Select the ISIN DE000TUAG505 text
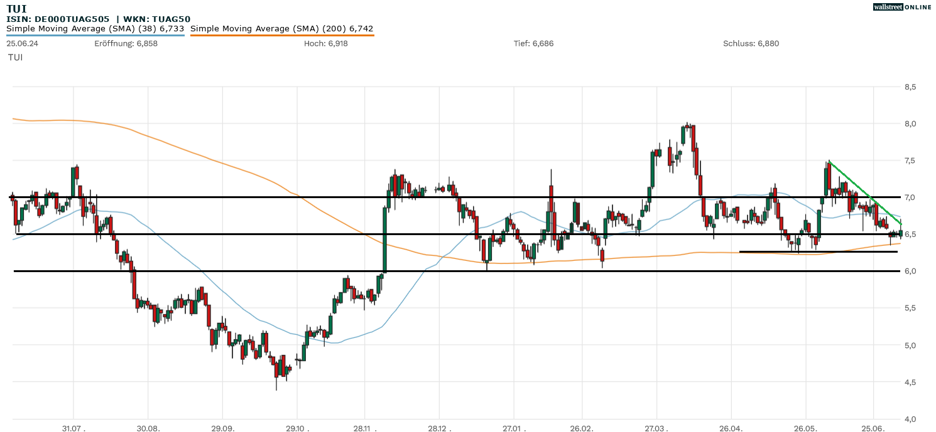 tap(58, 19)
